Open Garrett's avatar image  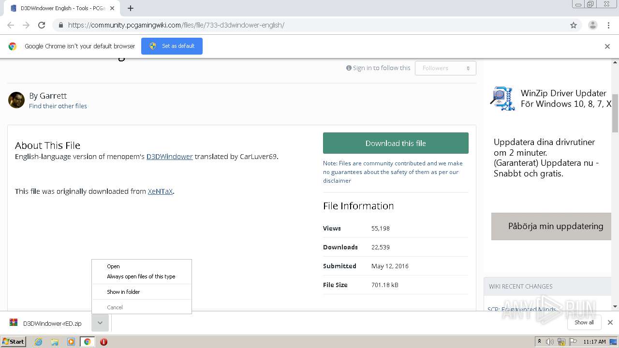pos(16,100)
